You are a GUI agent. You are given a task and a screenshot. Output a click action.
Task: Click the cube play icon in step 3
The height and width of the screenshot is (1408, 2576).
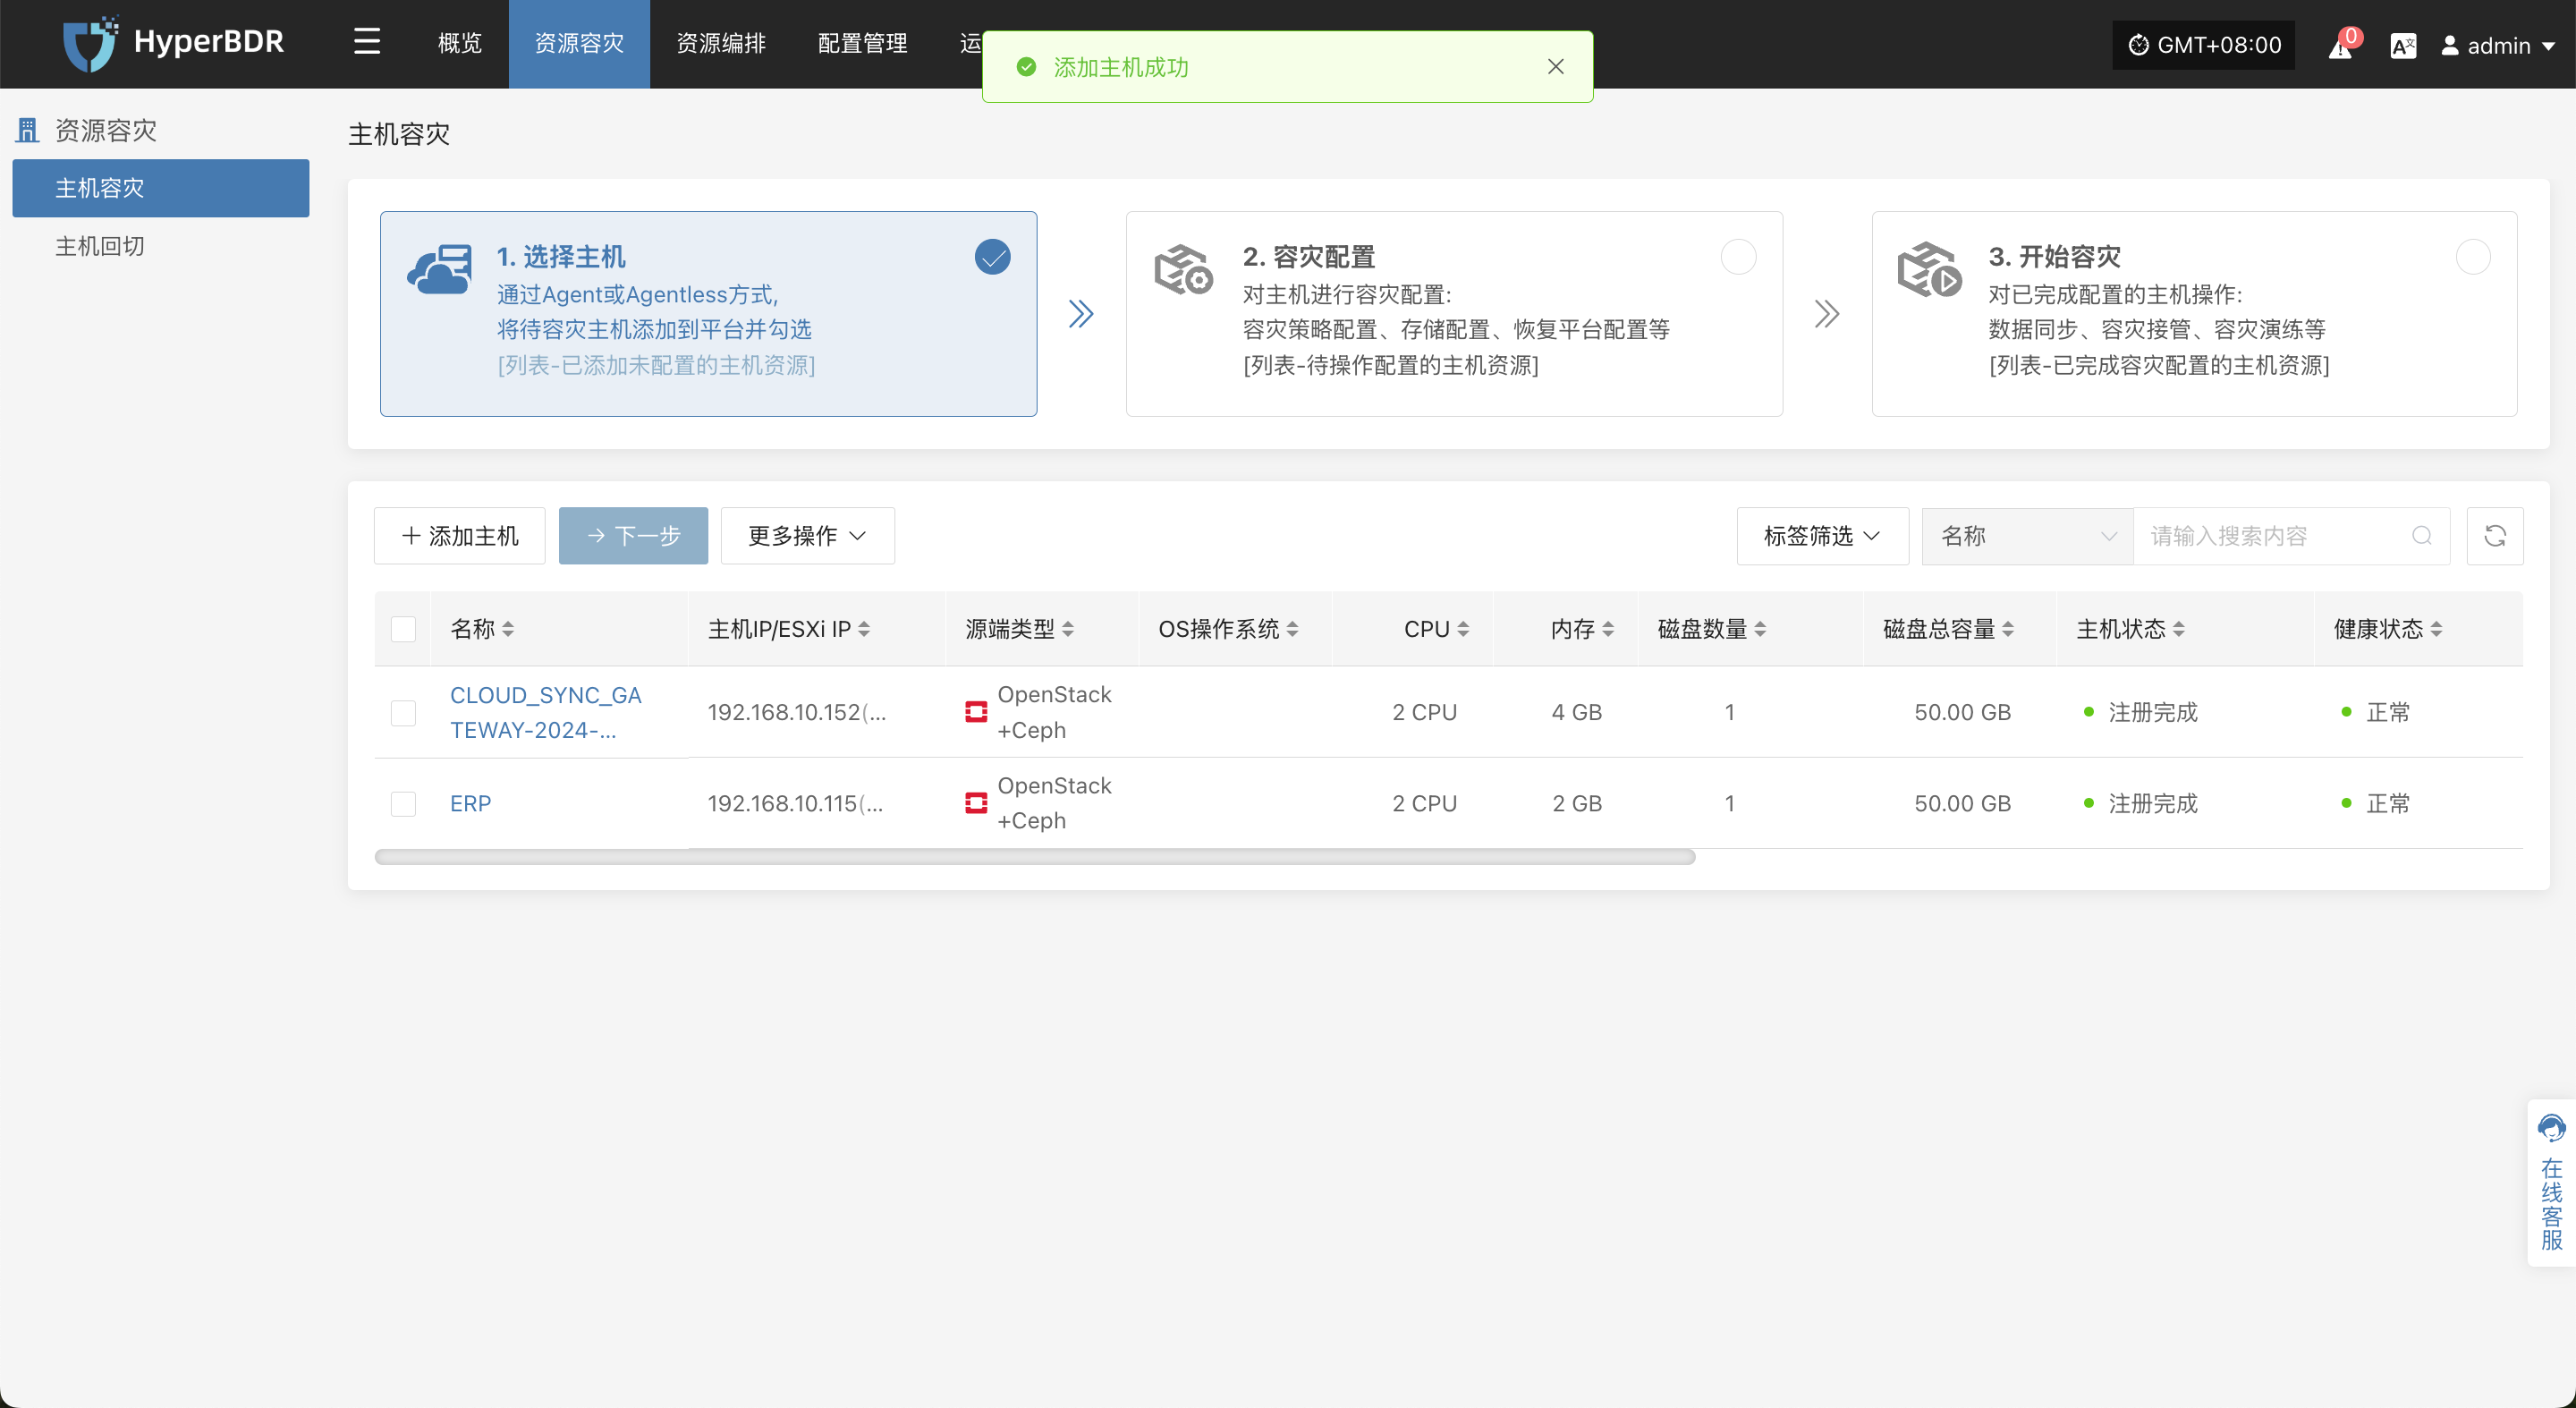[x=1929, y=269]
